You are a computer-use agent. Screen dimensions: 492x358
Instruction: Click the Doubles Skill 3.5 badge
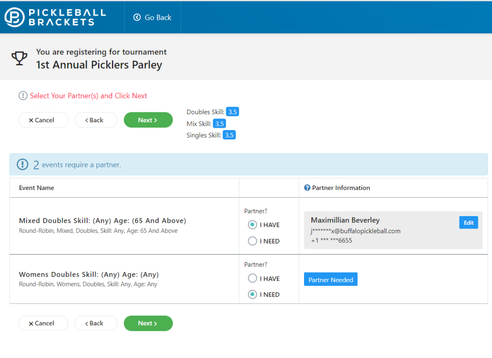pos(233,112)
